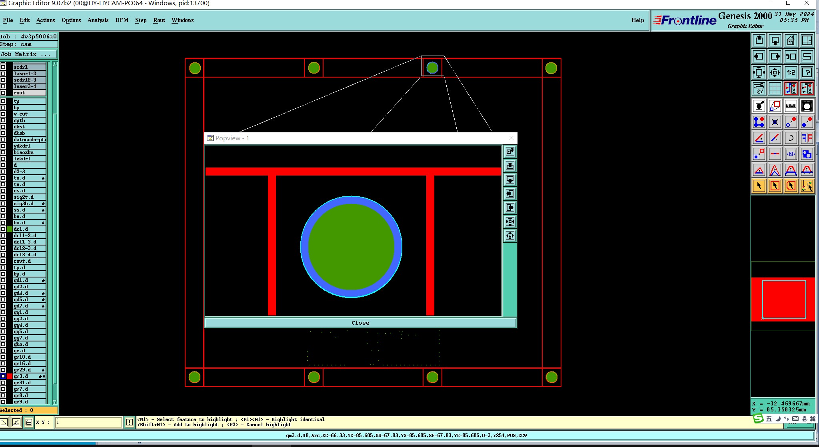The height and width of the screenshot is (447, 819).
Task: Click the octagon pad outline icon
Action: click(807, 106)
